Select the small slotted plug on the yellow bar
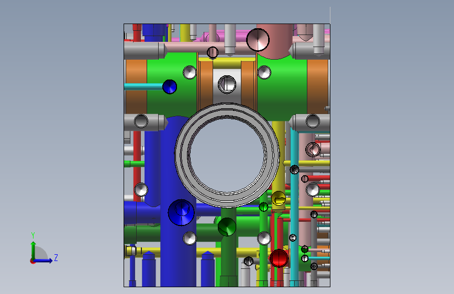This screenshot has width=454, height=294. point(213,52)
